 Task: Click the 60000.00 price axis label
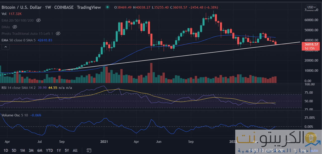(x=311, y=20)
